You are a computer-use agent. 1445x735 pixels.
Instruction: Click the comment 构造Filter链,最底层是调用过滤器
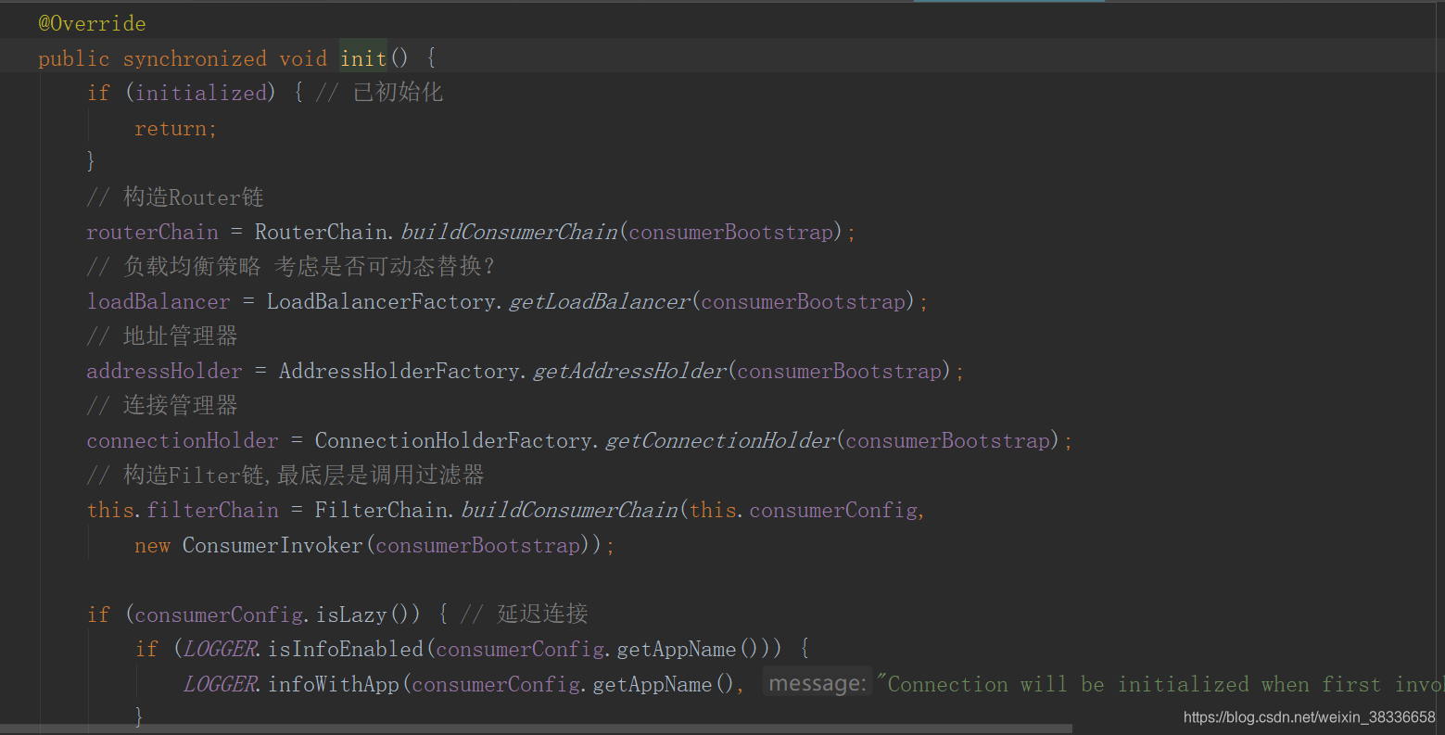[x=285, y=475]
